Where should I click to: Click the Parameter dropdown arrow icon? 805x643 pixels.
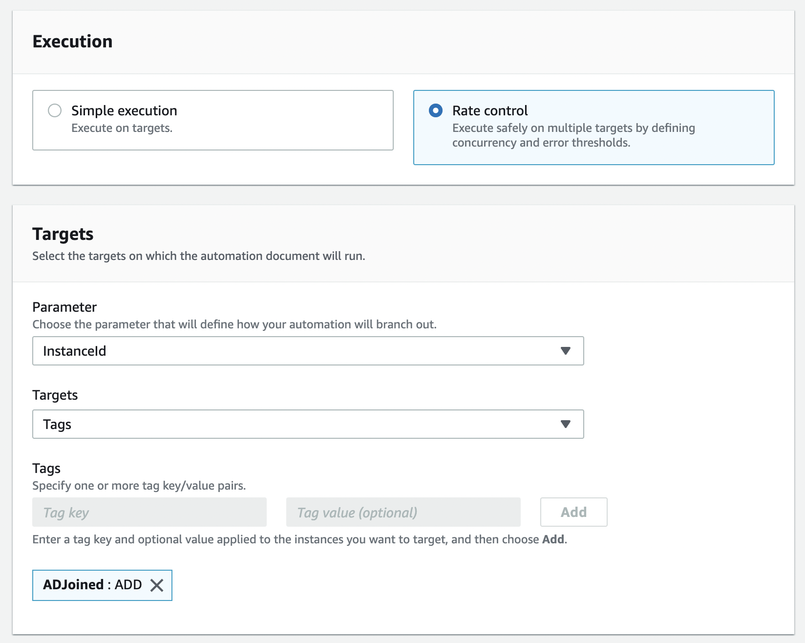click(566, 351)
